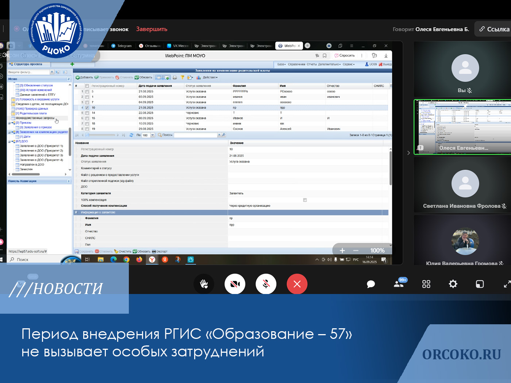Open call settings gear
511x383 pixels.
click(453, 284)
